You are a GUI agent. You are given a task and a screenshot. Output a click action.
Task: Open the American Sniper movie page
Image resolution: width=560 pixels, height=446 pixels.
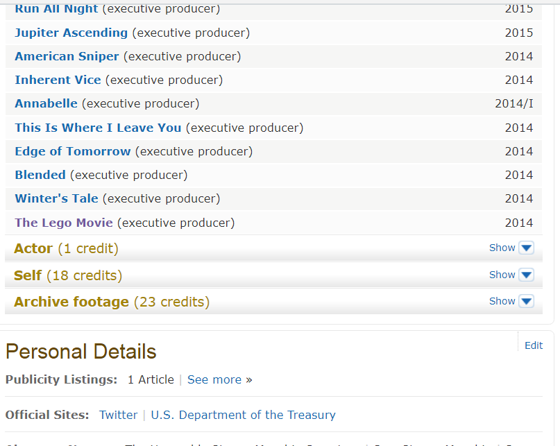67,56
